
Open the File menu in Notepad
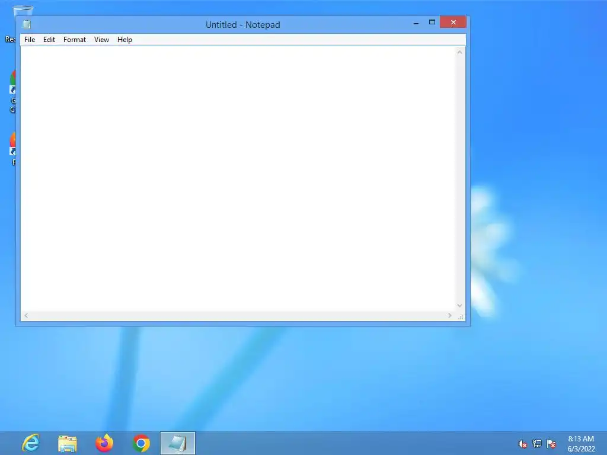tap(30, 40)
